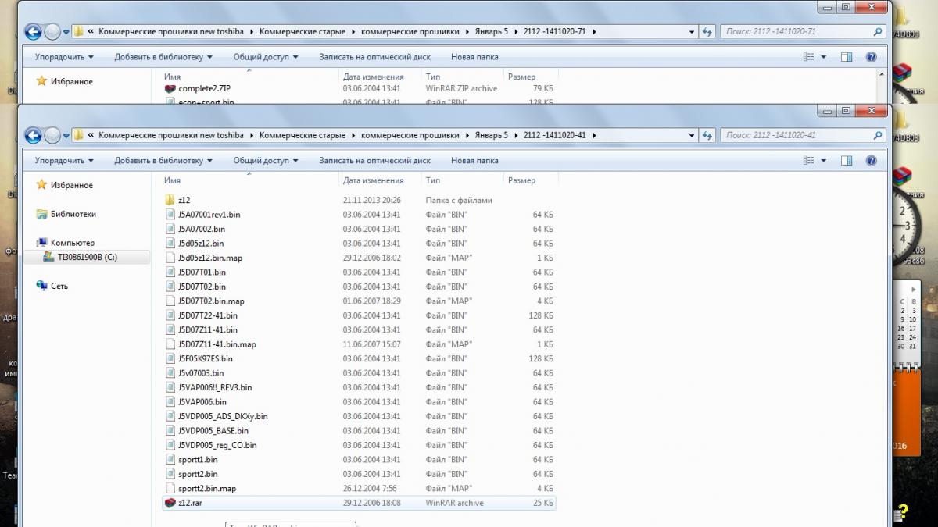The width and height of the screenshot is (938, 527).
Task: Click the desktop clock gadget
Action: pyautogui.click(x=905, y=225)
